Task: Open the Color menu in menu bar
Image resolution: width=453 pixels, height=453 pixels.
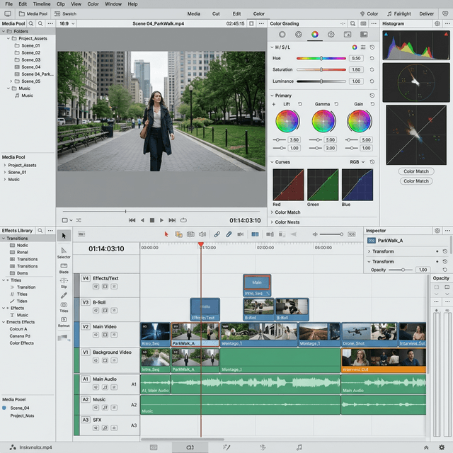Action: 93,4
